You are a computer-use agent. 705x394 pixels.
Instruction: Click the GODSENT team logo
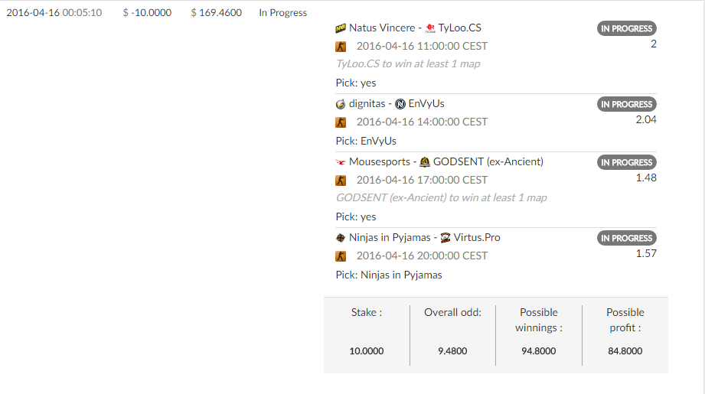coord(424,162)
